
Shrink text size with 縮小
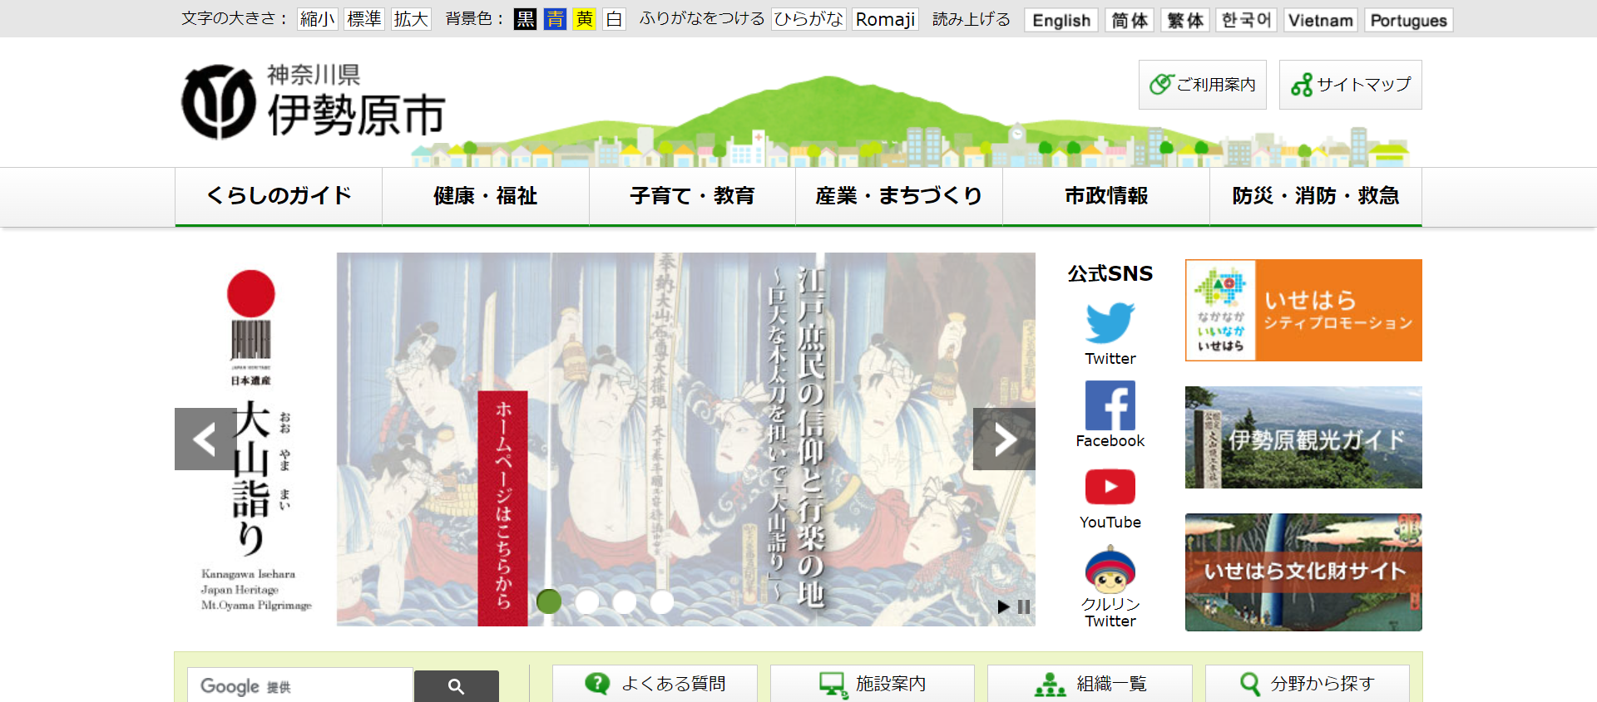click(x=317, y=19)
